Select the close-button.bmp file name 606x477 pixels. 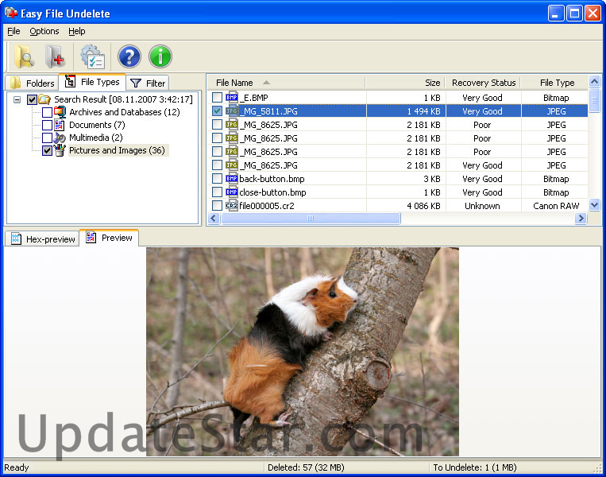coord(272,192)
